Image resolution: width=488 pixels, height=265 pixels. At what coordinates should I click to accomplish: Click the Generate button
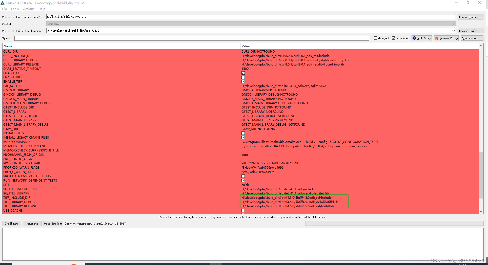coord(32,224)
